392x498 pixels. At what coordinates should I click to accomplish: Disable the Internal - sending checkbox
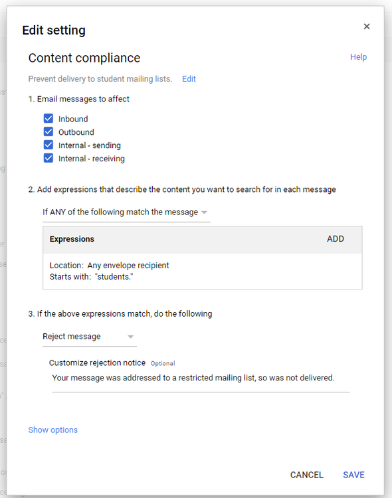49,145
